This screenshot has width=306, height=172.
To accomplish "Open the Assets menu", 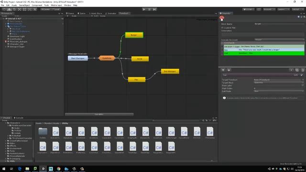I will (x=14, y=5).
